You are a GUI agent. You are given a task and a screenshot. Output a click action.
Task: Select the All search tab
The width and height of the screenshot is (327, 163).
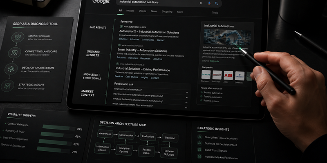(x=120, y=11)
